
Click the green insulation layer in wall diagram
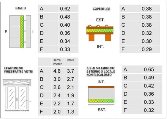(x=22, y=31)
